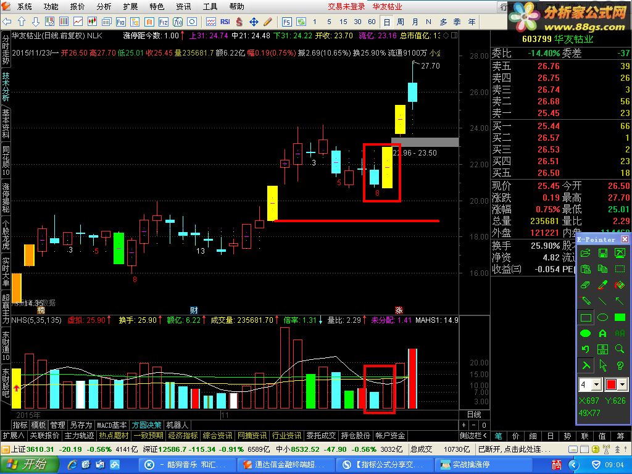Select the E-Pointer eraser tool

(x=586, y=285)
